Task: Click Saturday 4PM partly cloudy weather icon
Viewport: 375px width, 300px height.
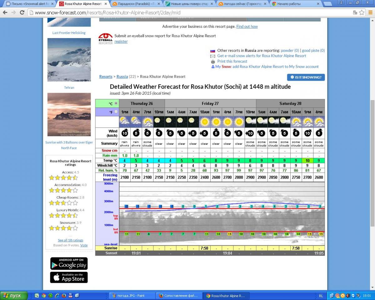Action: point(319,122)
